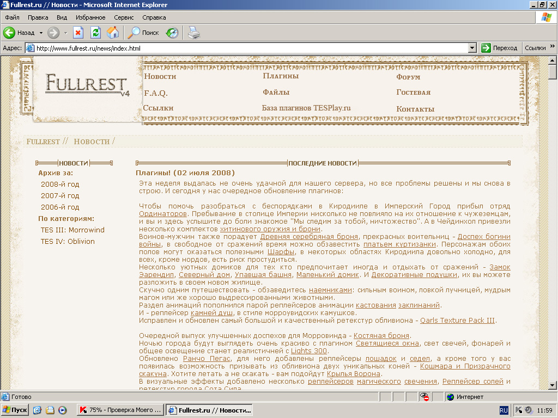Refresh the page with green arrows icon
The width and height of the screenshot is (558, 418).
[95, 33]
